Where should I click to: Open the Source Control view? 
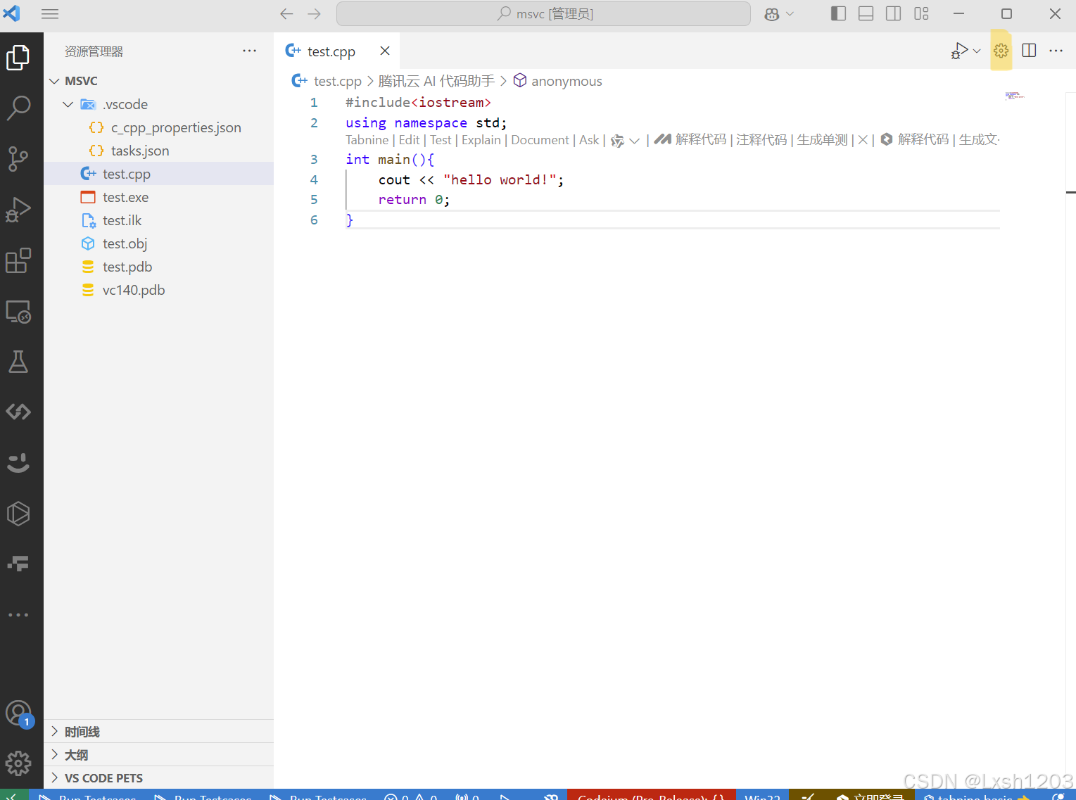tap(18, 159)
